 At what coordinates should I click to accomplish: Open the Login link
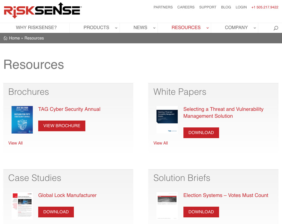coord(241,7)
